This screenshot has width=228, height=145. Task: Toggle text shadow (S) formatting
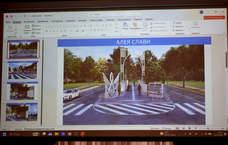point(58,31)
